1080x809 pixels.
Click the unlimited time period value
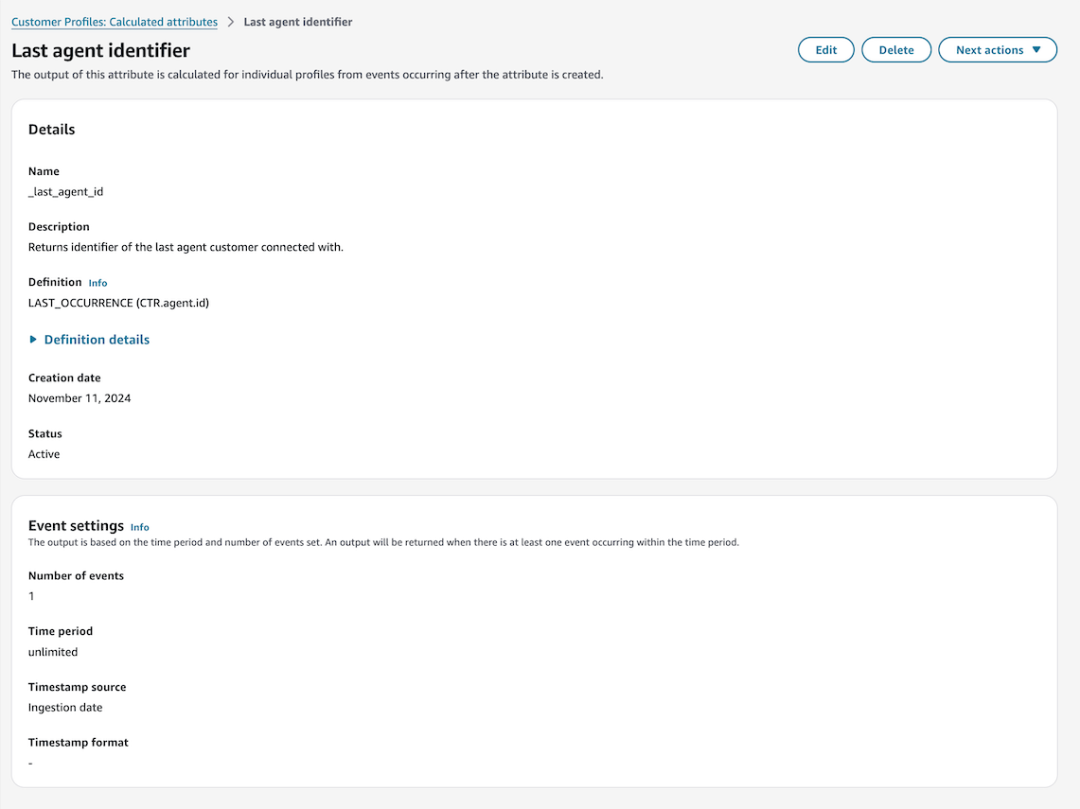53,652
